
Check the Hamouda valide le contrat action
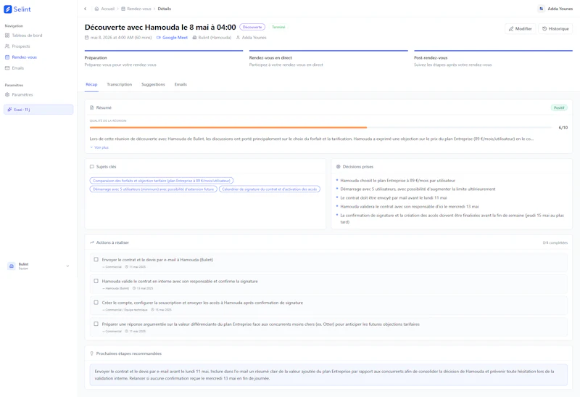pyautogui.click(x=96, y=281)
